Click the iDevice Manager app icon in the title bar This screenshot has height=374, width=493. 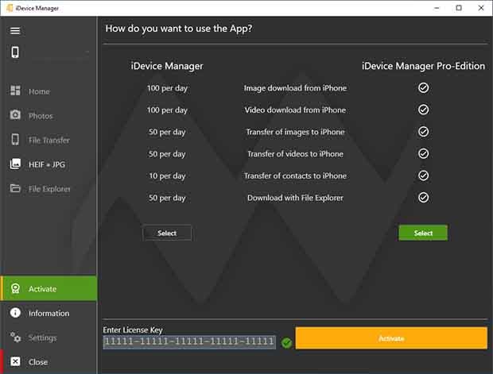10,8
